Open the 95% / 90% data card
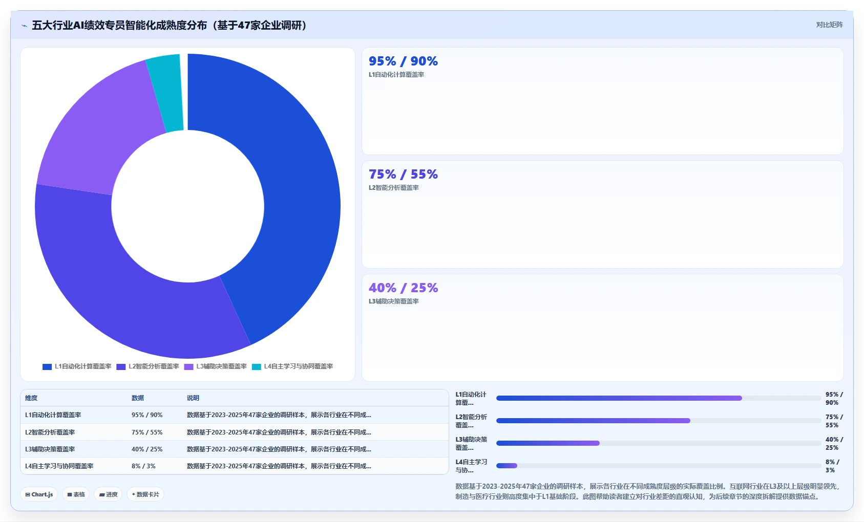Viewport: 864px width, 522px height. click(602, 101)
